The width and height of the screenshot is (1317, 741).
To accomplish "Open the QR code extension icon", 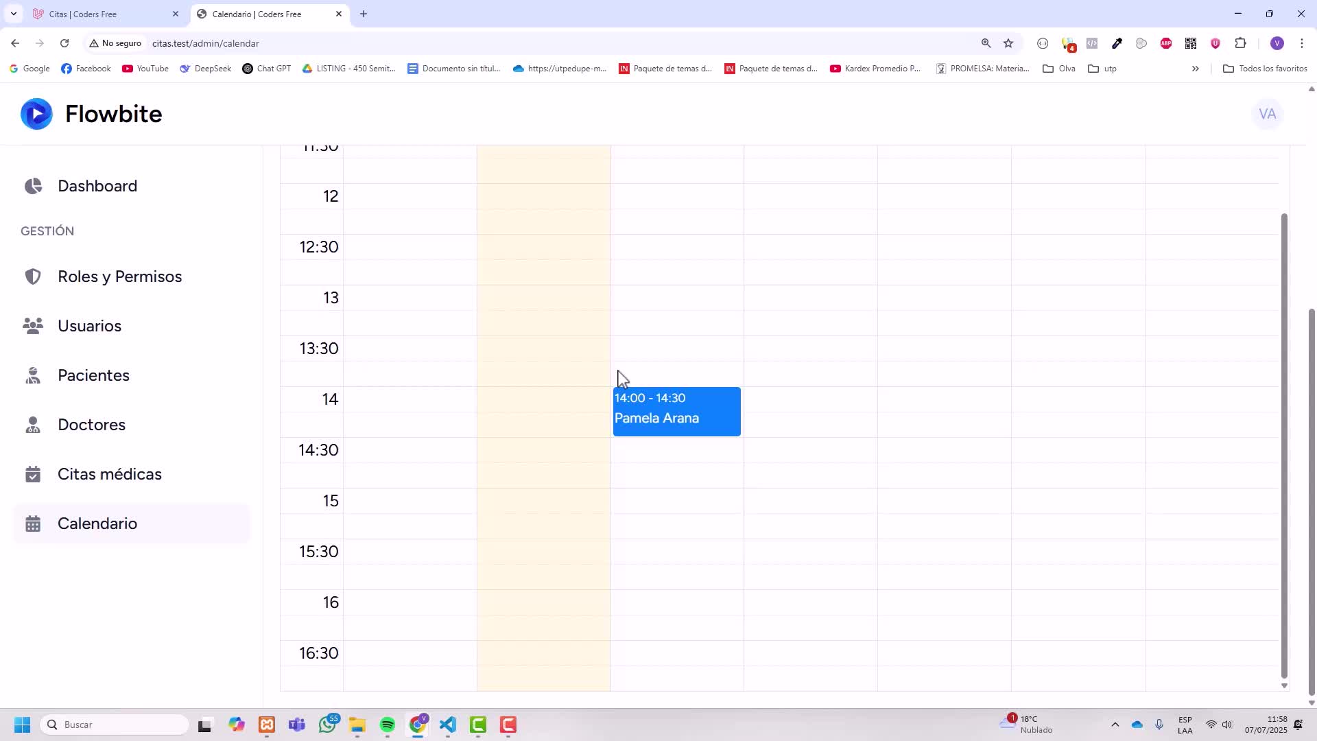I will [1191, 43].
